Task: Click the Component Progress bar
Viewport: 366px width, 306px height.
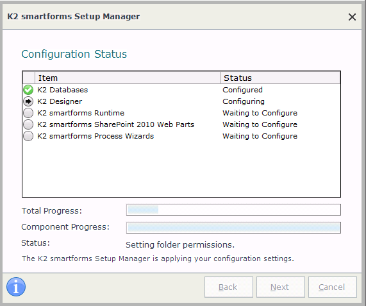Action: [x=233, y=228]
